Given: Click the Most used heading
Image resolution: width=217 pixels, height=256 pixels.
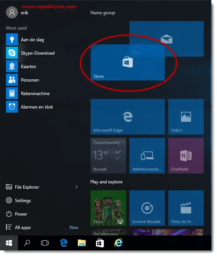Looking at the screenshot, I should 16,28.
